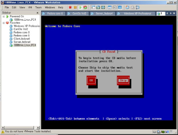Select Fedora core 8 in Favorites
The width and height of the screenshot is (178, 135).
[x=22, y=32]
